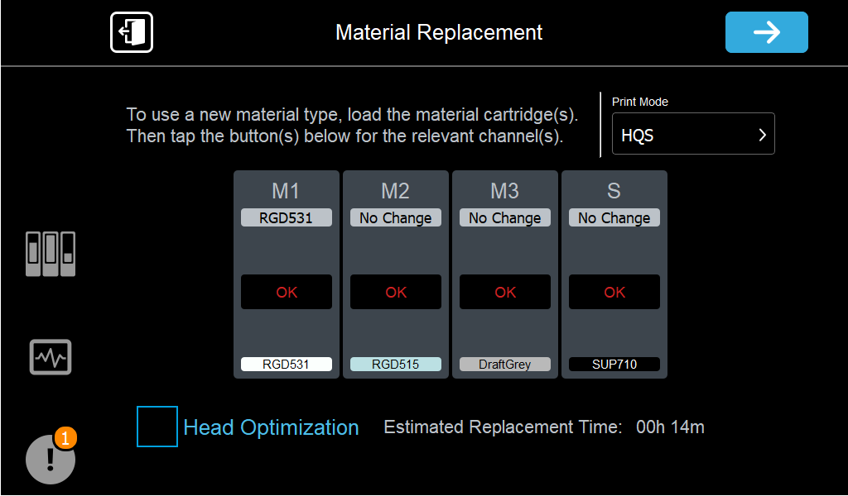
Task: Click the white RGD531 material swatch
Action: [287, 364]
